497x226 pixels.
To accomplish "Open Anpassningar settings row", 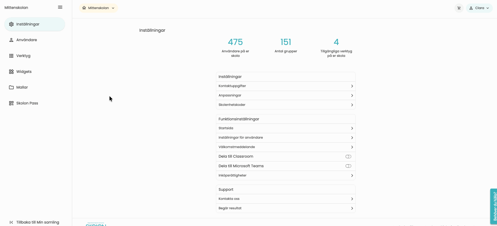I will pyautogui.click(x=285, y=96).
